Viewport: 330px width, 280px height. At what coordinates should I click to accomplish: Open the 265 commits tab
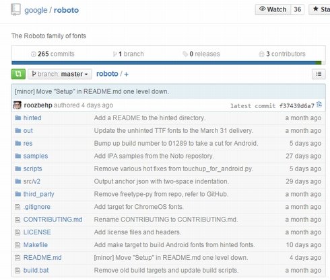[53, 54]
